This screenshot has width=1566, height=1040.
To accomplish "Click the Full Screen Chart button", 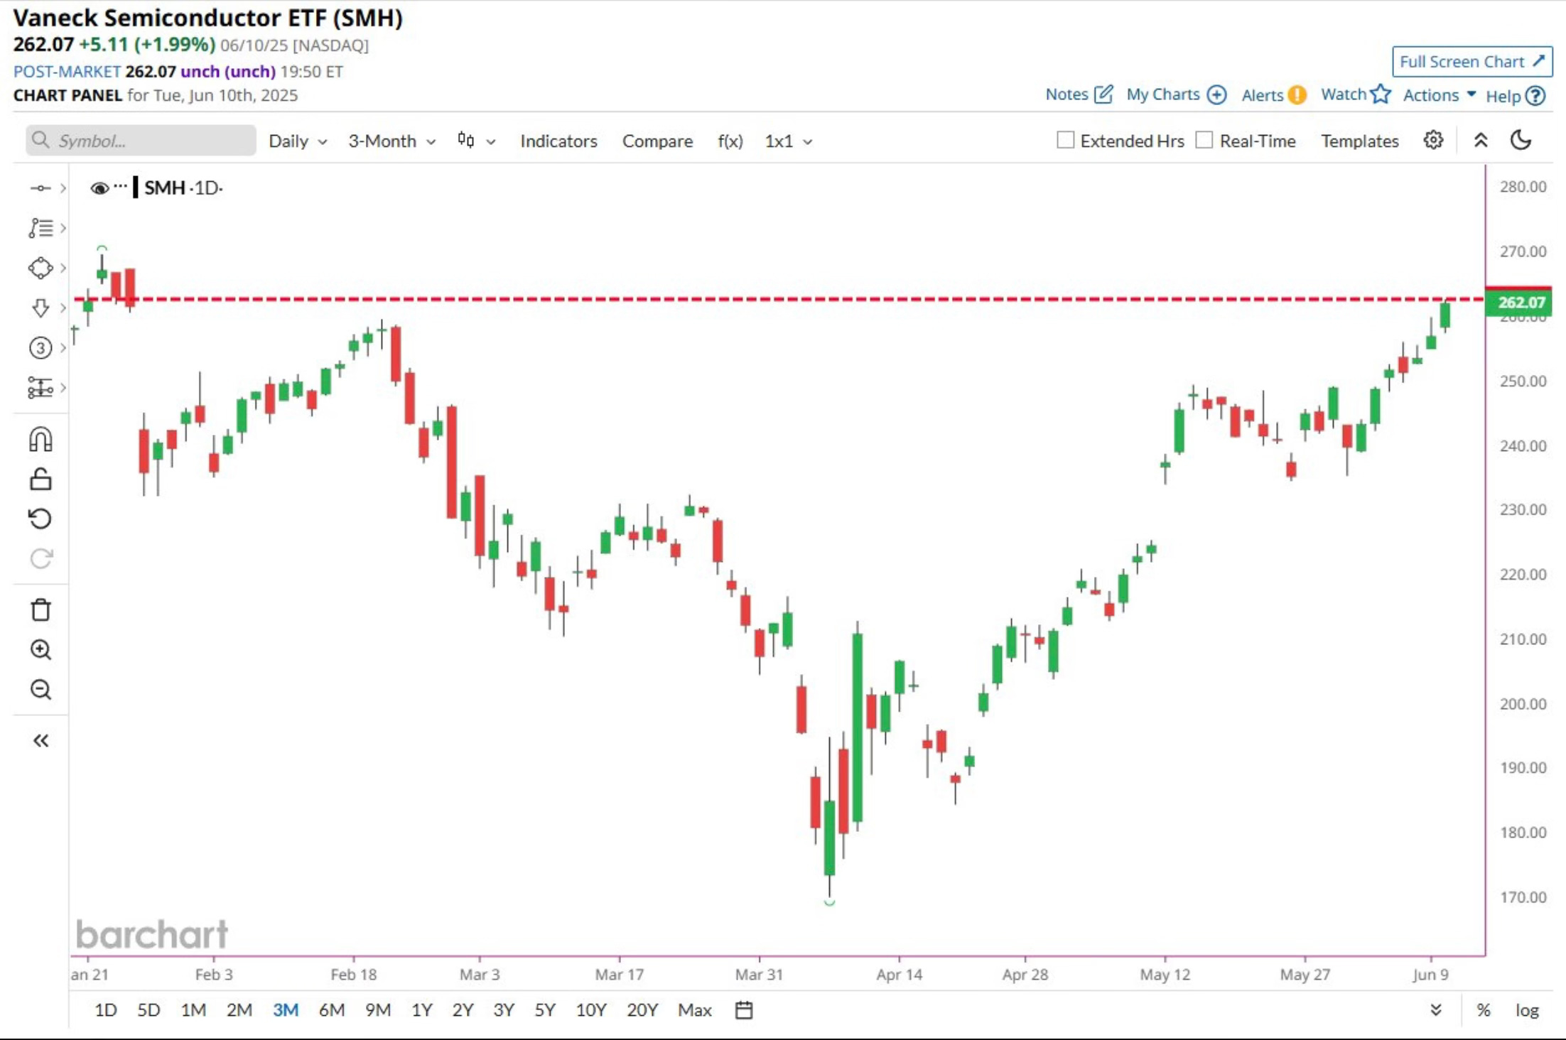I will click(1471, 62).
